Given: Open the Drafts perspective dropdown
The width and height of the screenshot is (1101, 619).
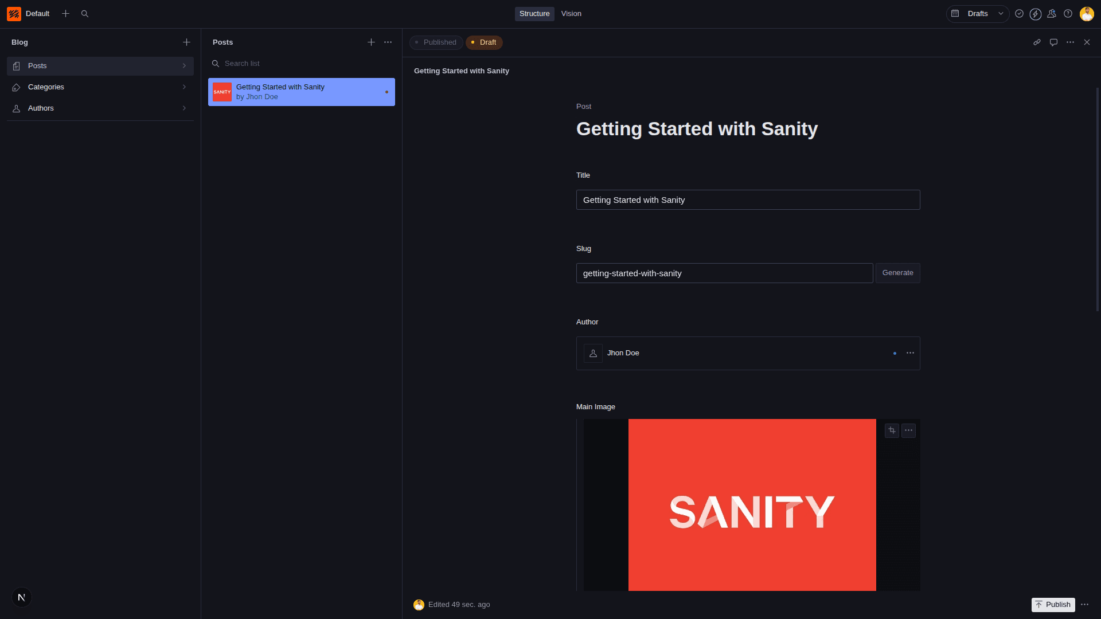Looking at the screenshot, I should click(x=978, y=14).
